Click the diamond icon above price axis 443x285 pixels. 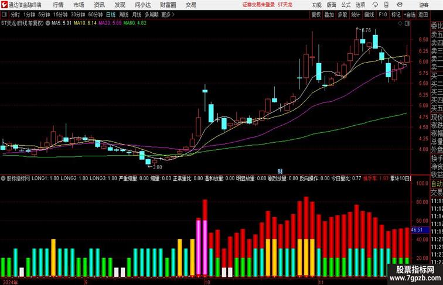click(400, 23)
